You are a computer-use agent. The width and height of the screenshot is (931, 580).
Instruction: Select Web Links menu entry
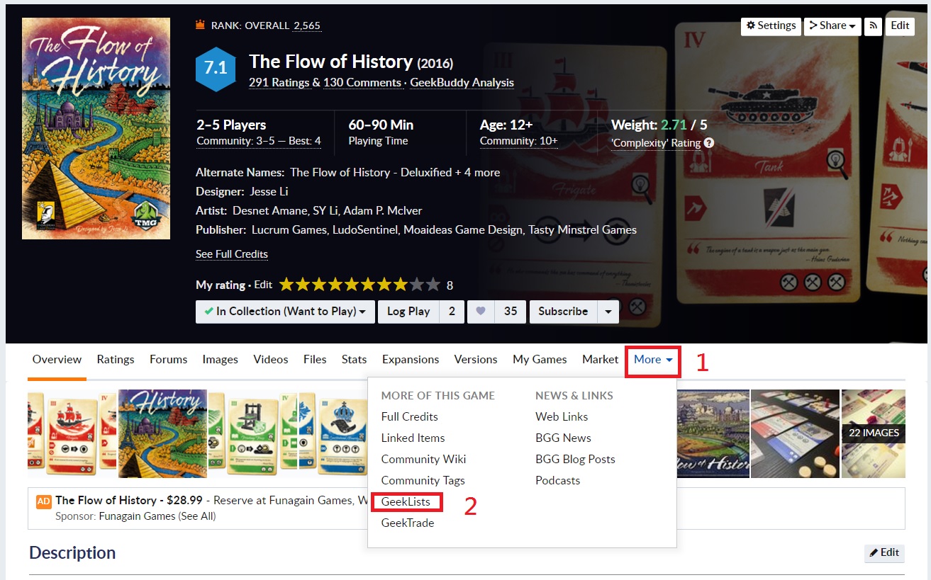coord(562,416)
